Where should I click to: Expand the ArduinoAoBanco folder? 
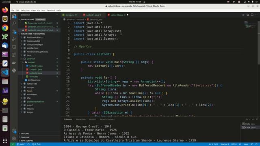[35, 37]
